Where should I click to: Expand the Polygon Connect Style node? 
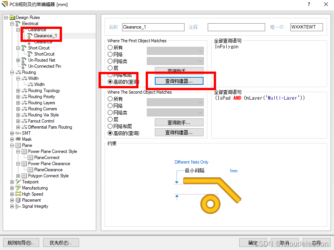tap(18, 176)
